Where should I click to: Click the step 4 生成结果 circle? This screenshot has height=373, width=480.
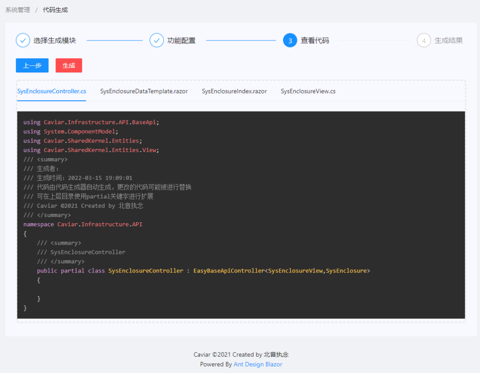pyautogui.click(x=424, y=40)
